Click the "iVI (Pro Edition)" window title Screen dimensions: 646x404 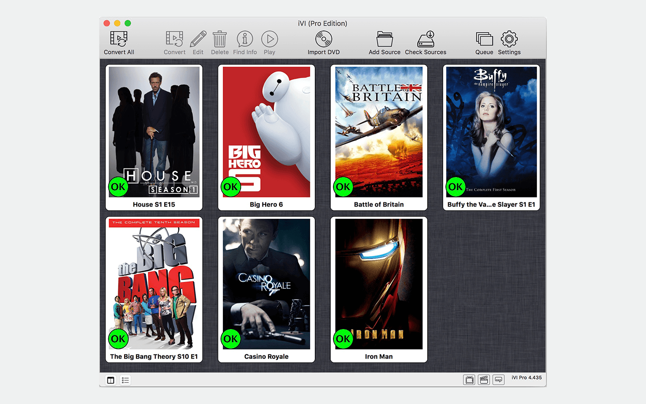(323, 24)
